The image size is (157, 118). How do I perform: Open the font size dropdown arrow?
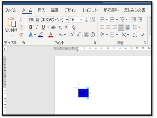[x=81, y=20]
